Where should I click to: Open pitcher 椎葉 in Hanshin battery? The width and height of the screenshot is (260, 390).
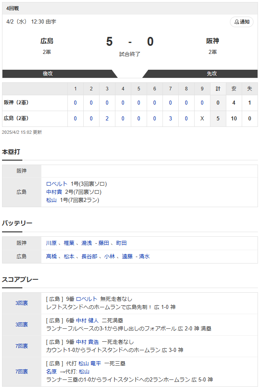coord(69,243)
